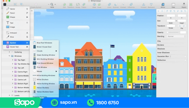Viewport: 189px width, 108px height.
Task: Click the zoom magnifier icon above 100%
Action: tap(52, 4)
